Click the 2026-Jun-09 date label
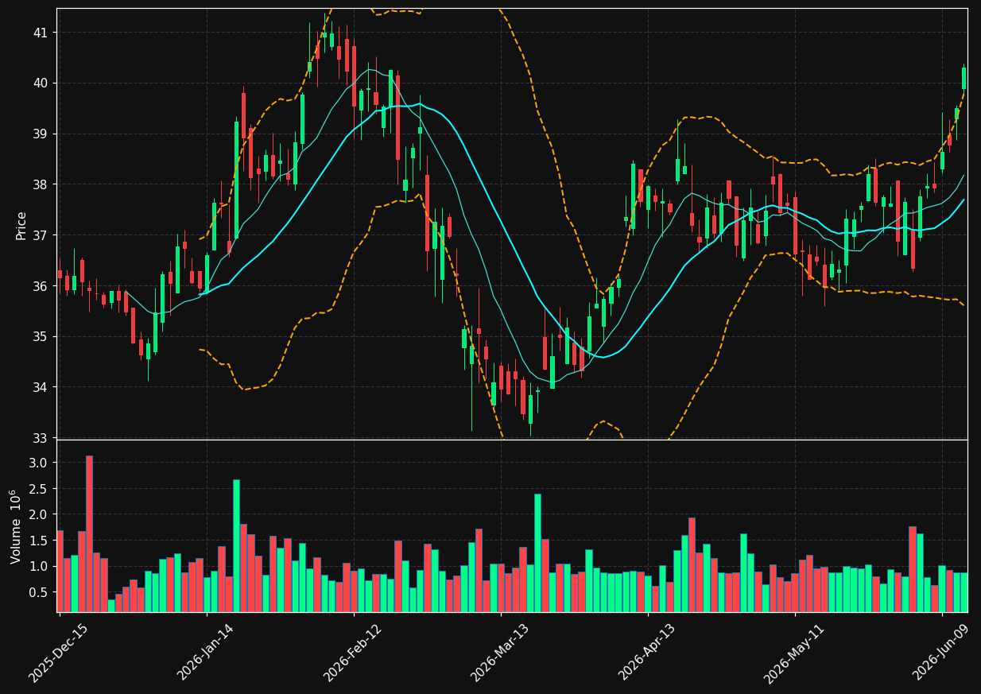 (x=941, y=652)
